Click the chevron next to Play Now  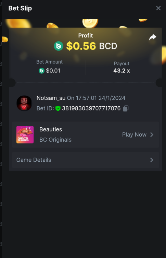click(152, 135)
